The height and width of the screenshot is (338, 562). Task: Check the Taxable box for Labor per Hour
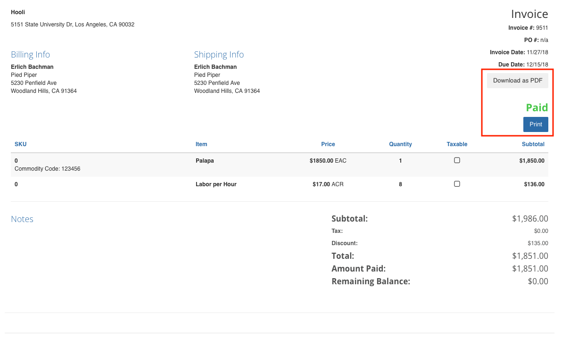tap(456, 184)
